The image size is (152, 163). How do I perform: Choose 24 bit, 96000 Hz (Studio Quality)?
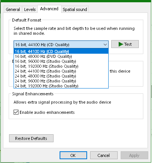point(61,81)
